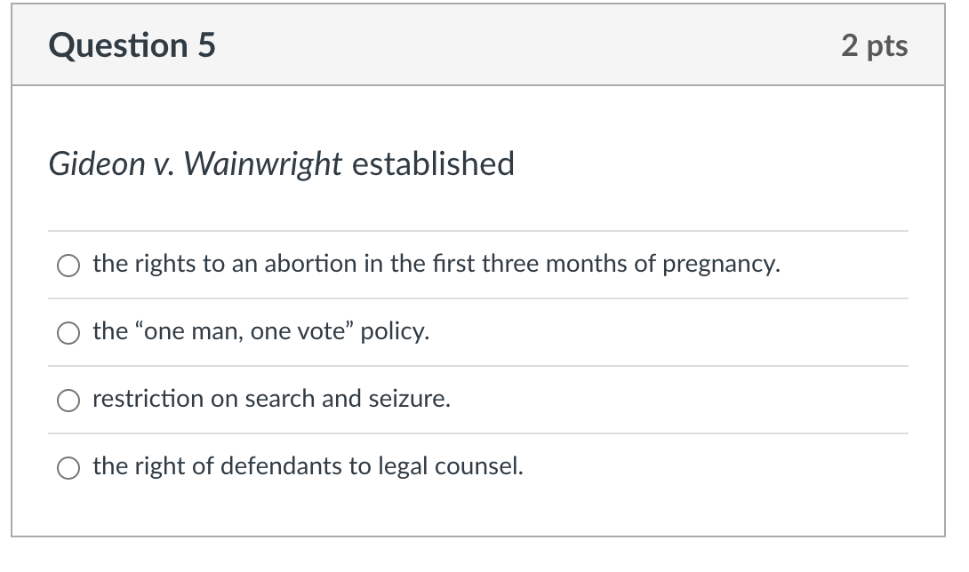The height and width of the screenshot is (572, 969).
Task: Select radio button for search and seizure restriction
Action: [68, 401]
